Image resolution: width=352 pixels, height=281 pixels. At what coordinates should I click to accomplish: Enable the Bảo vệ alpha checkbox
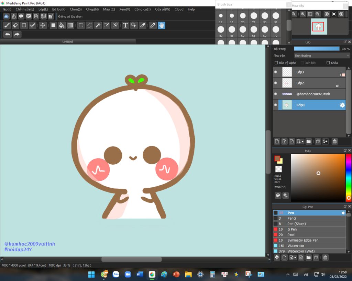tap(276, 63)
